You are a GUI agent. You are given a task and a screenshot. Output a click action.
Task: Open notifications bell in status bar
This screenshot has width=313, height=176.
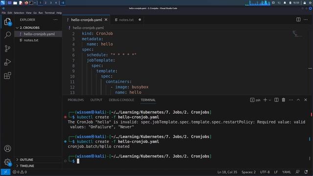(x=306, y=172)
